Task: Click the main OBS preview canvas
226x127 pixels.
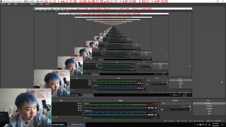Action: [113, 53]
